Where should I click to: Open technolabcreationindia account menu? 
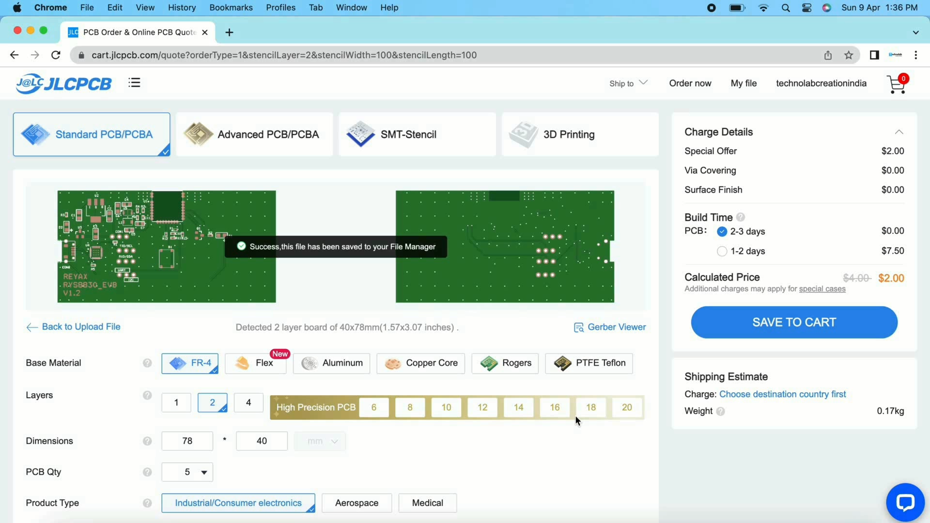821,83
